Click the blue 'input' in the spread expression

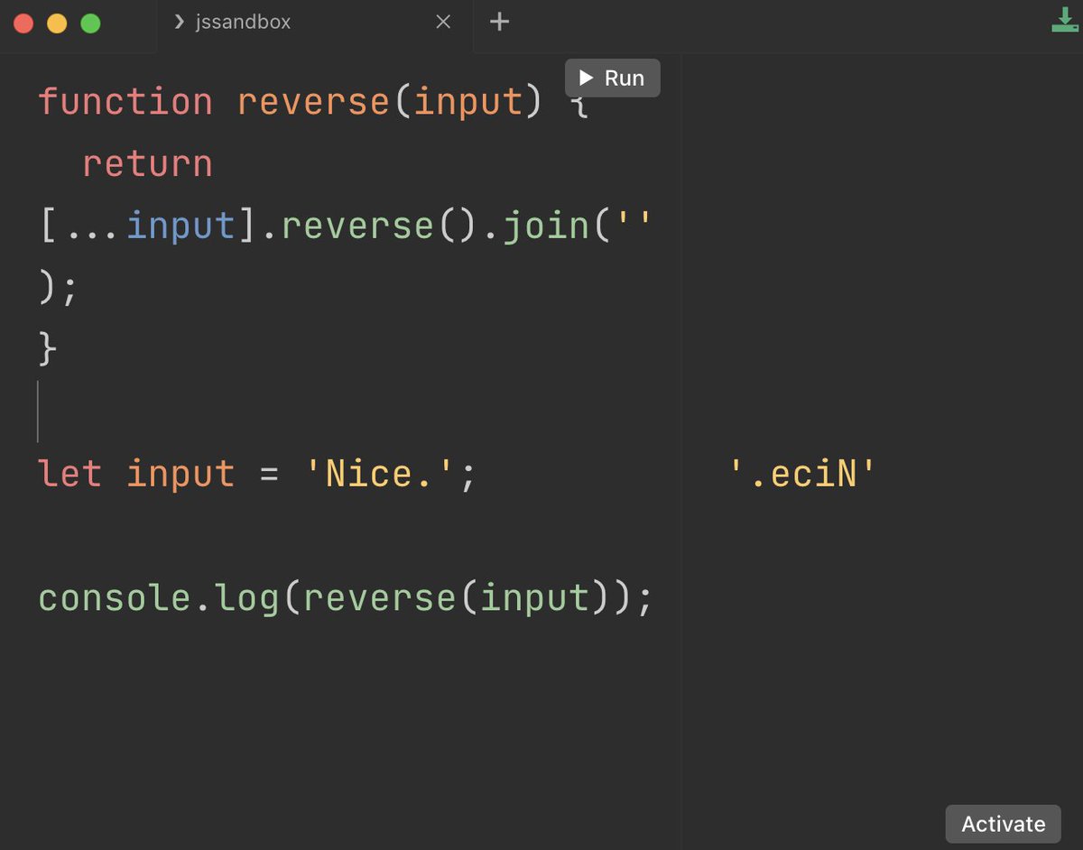point(180,226)
